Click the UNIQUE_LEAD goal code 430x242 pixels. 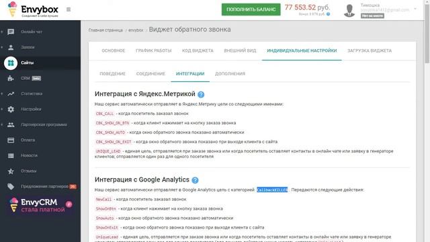(108, 151)
